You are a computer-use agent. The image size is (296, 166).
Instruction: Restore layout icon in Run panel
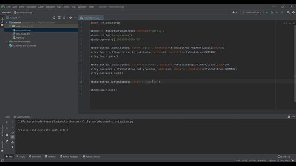coord(7,135)
